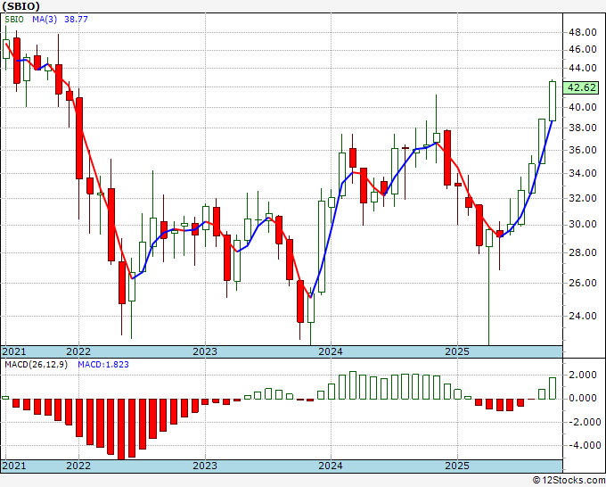Click the (SBIO) chart title

pos(20,6)
